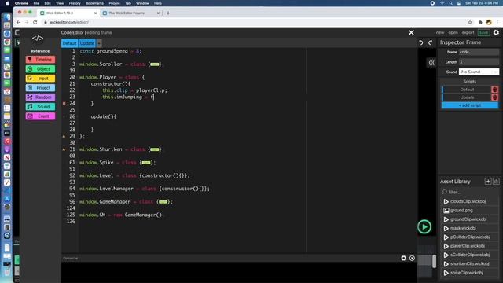
Task: Add new asset with plus icon
Action: click(488, 182)
